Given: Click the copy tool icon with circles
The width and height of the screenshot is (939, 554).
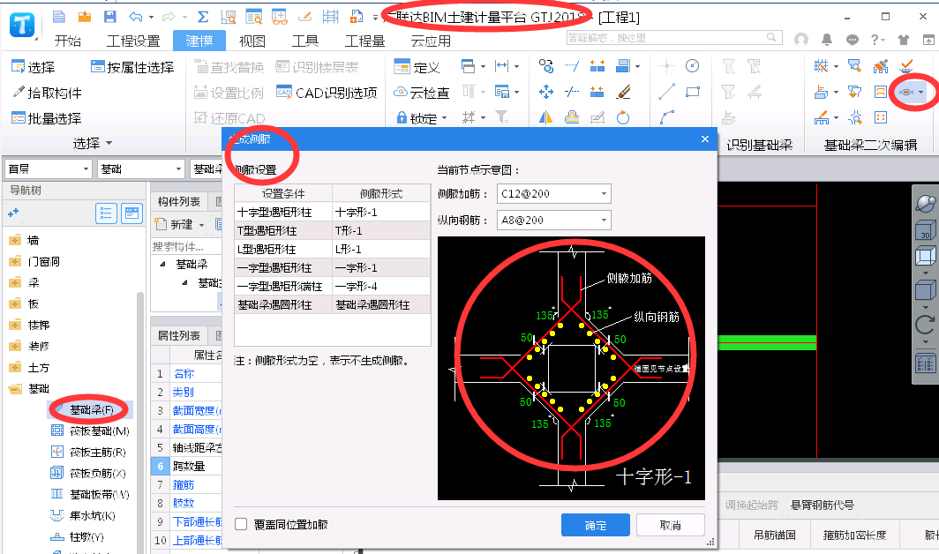Looking at the screenshot, I should (545, 66).
